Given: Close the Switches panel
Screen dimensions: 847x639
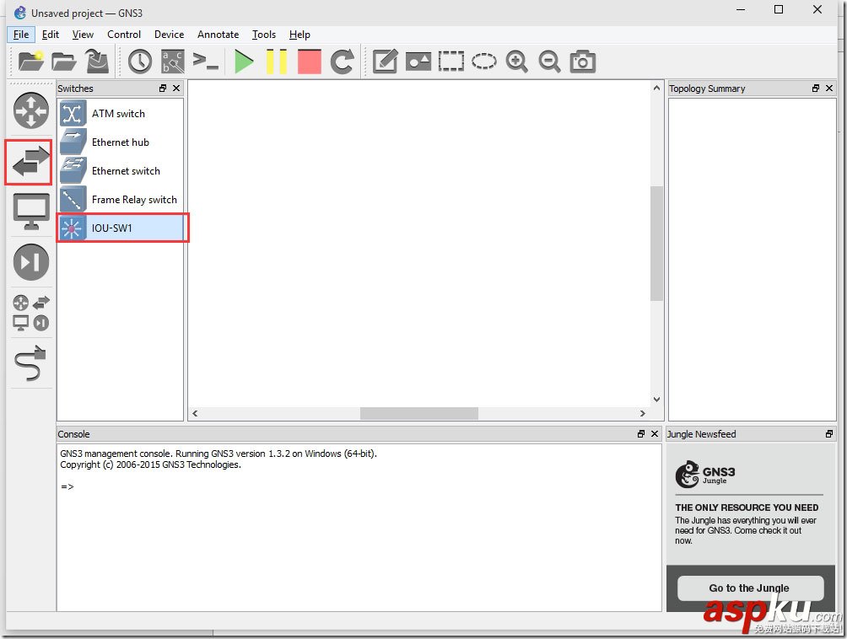Looking at the screenshot, I should coord(176,88).
